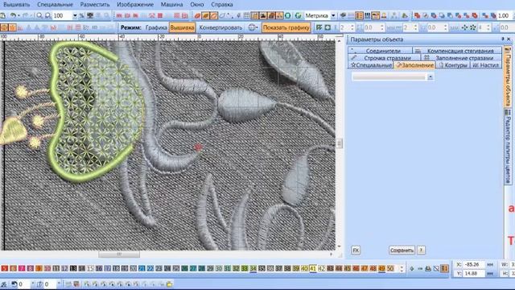
Task: Click the grid display icon
Action: click(247, 15)
